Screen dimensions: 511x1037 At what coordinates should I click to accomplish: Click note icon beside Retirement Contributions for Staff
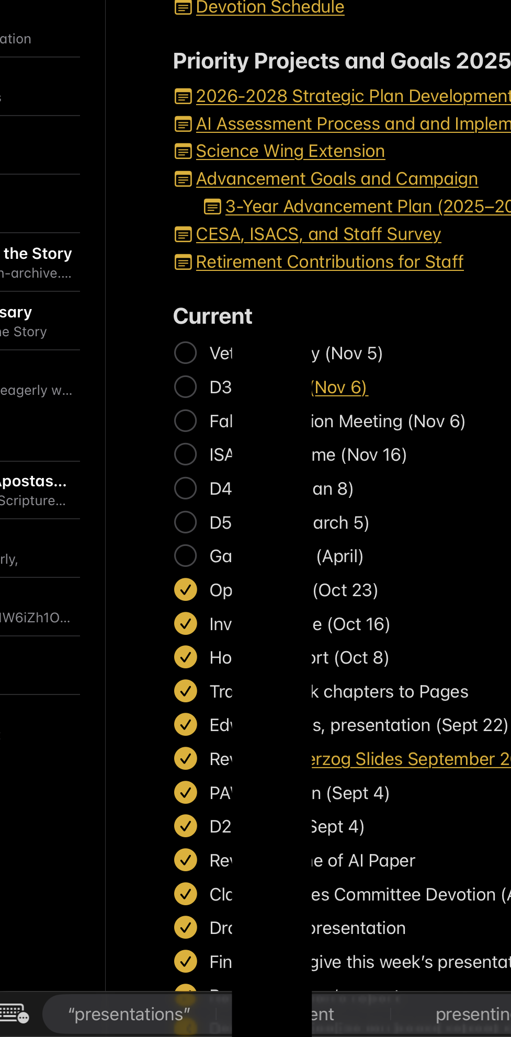pos(183,262)
